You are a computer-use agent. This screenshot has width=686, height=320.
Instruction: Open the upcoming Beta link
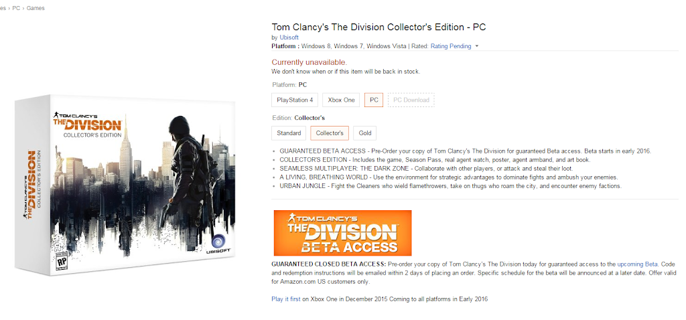tap(638, 264)
